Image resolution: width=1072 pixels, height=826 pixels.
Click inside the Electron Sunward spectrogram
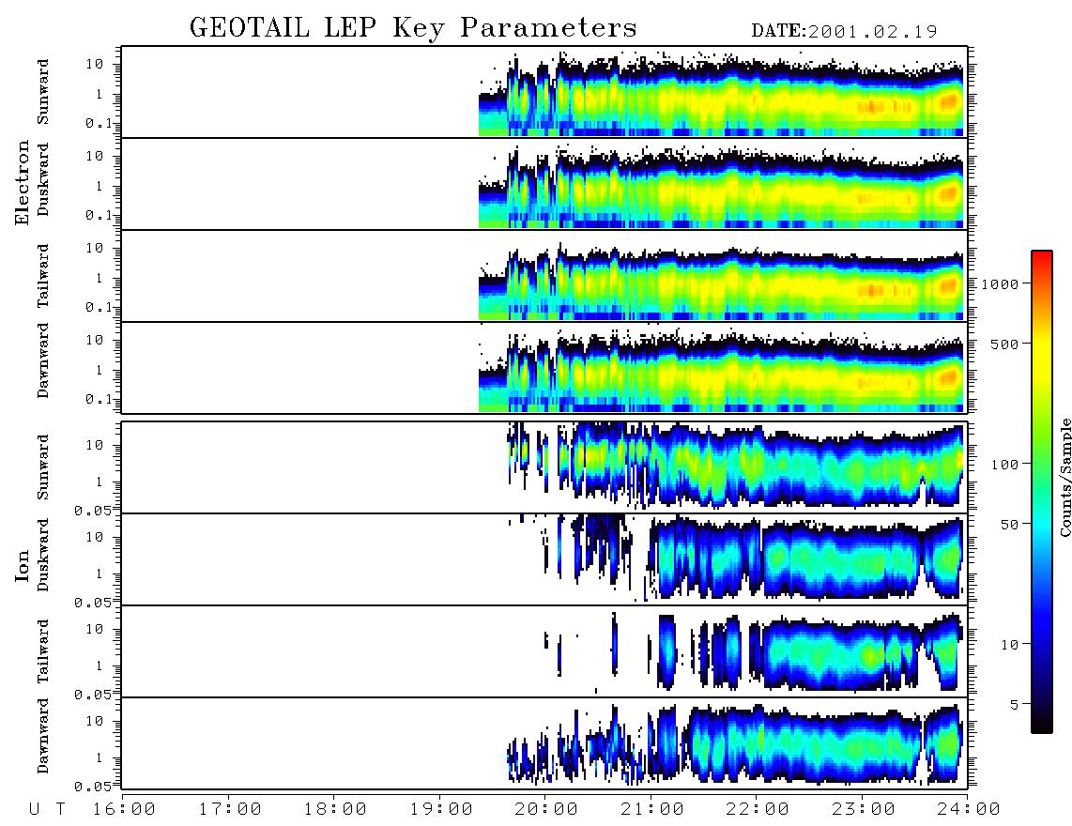point(544,92)
